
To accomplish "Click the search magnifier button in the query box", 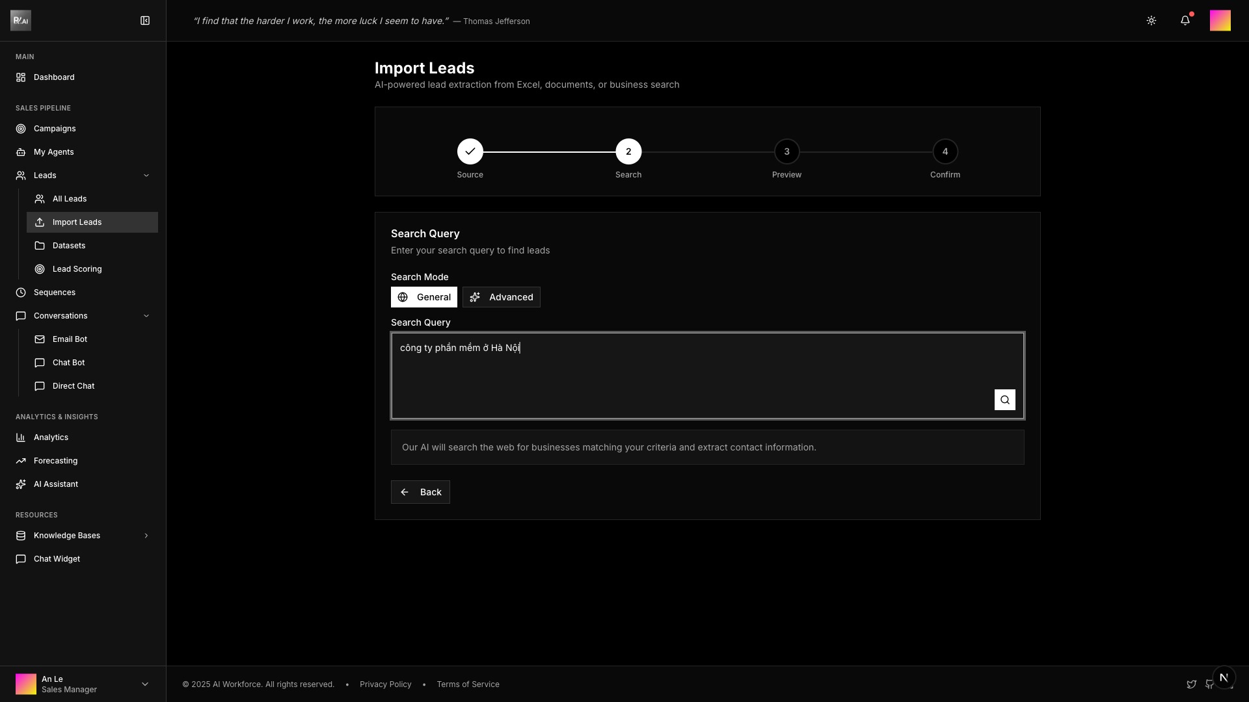I will coord(1004,400).
